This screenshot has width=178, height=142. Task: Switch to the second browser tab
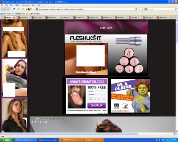(x=23, y=17)
